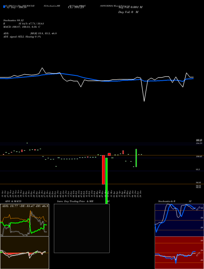Click the blue 12-day SMA legend square
The width and height of the screenshot is (204, 269).
[x=4, y=7]
